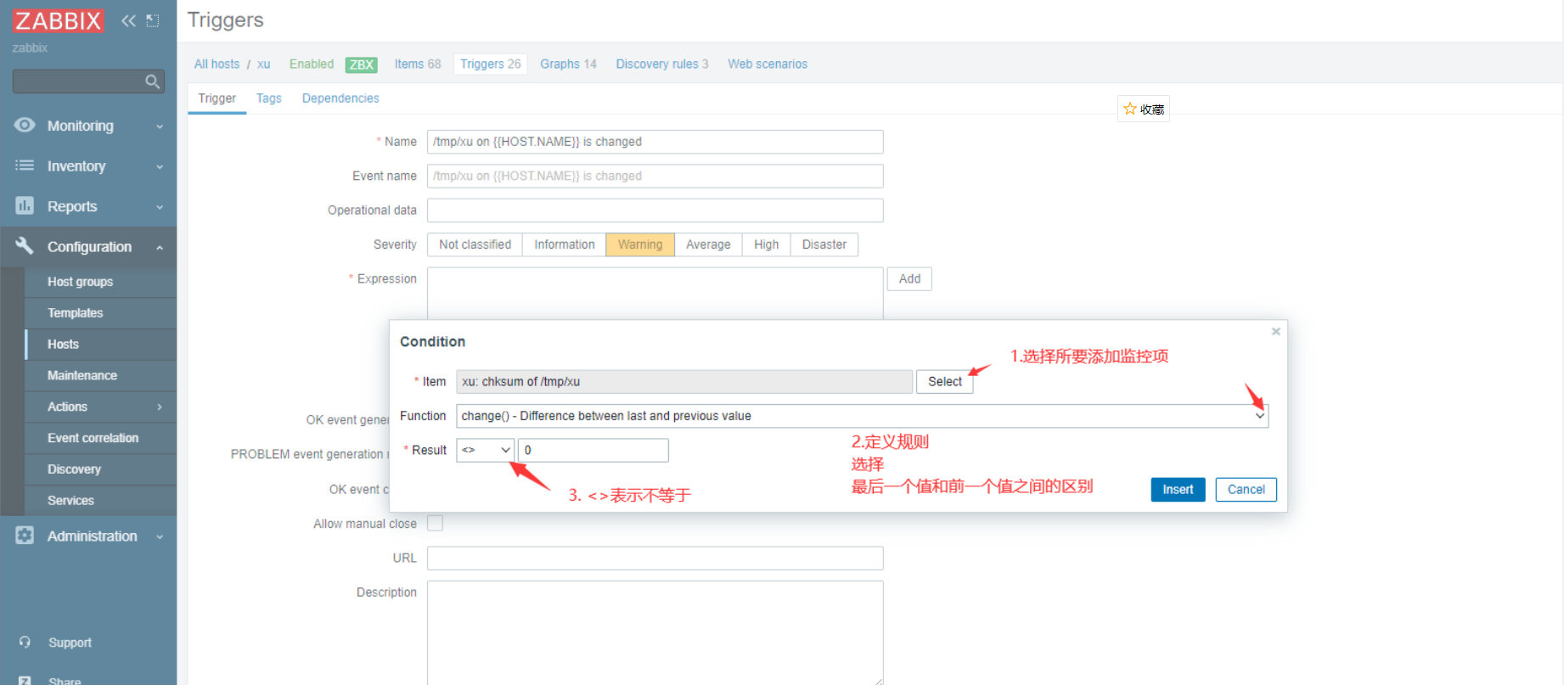Click the Support headset icon
The image size is (1564, 685).
(25, 643)
